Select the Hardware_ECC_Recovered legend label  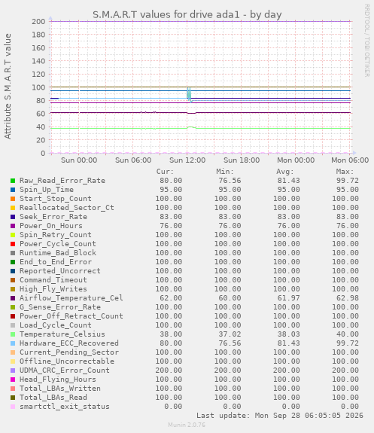click(69, 343)
